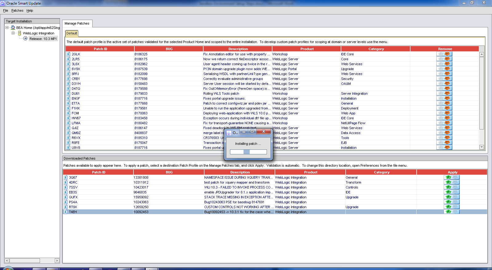Click info icon for downloaded patch GUFX
The image size is (492, 270).
click(65, 197)
